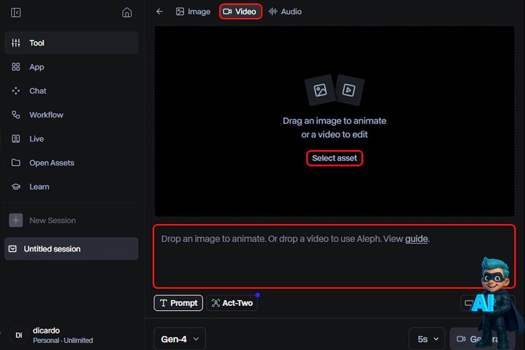Expand the Gen-4 model dropdown
Viewport: 525px width, 350px height.
click(x=179, y=339)
